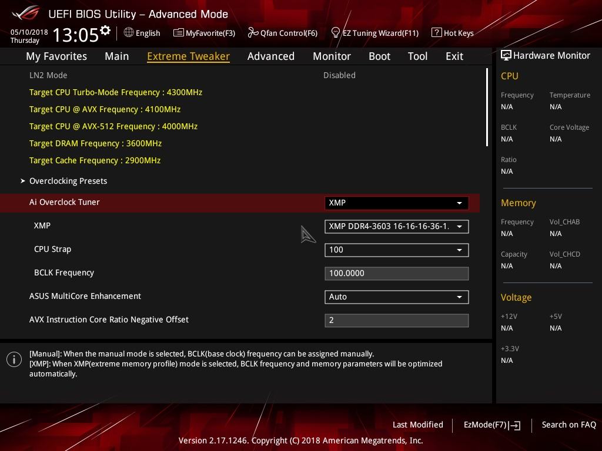
Task: Click the Hot Keys question mark icon
Action: pyautogui.click(x=437, y=33)
